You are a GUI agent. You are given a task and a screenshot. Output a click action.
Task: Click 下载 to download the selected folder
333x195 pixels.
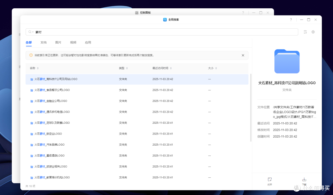304,182
